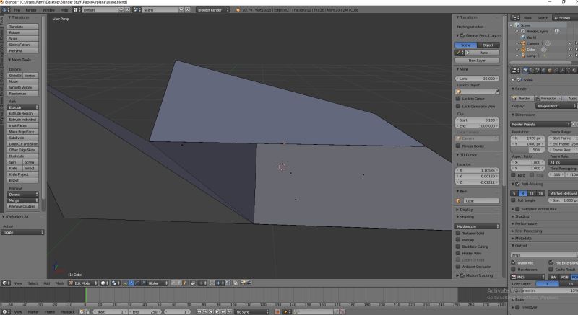Open the Render properties tab icon

tap(526, 70)
